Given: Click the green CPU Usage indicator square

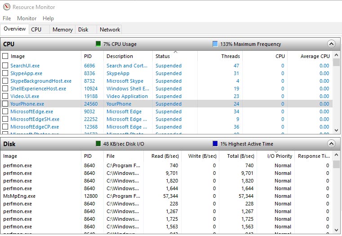Looking at the screenshot, I should (98, 44).
